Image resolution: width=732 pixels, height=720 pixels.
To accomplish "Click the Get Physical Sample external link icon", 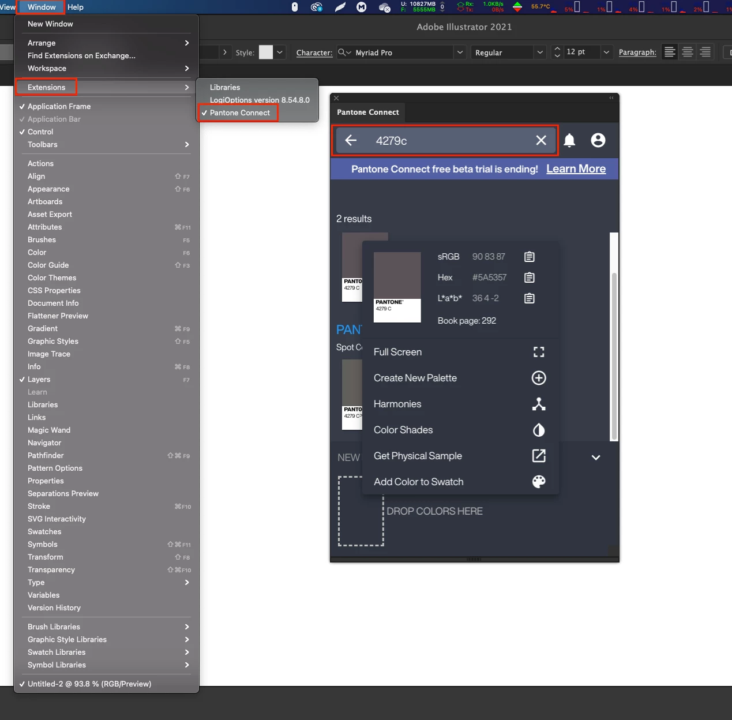I will pyautogui.click(x=539, y=456).
